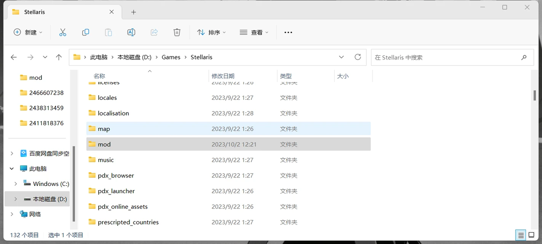The image size is (542, 244).
Task: Click the Paste clipboard icon
Action: tap(108, 32)
